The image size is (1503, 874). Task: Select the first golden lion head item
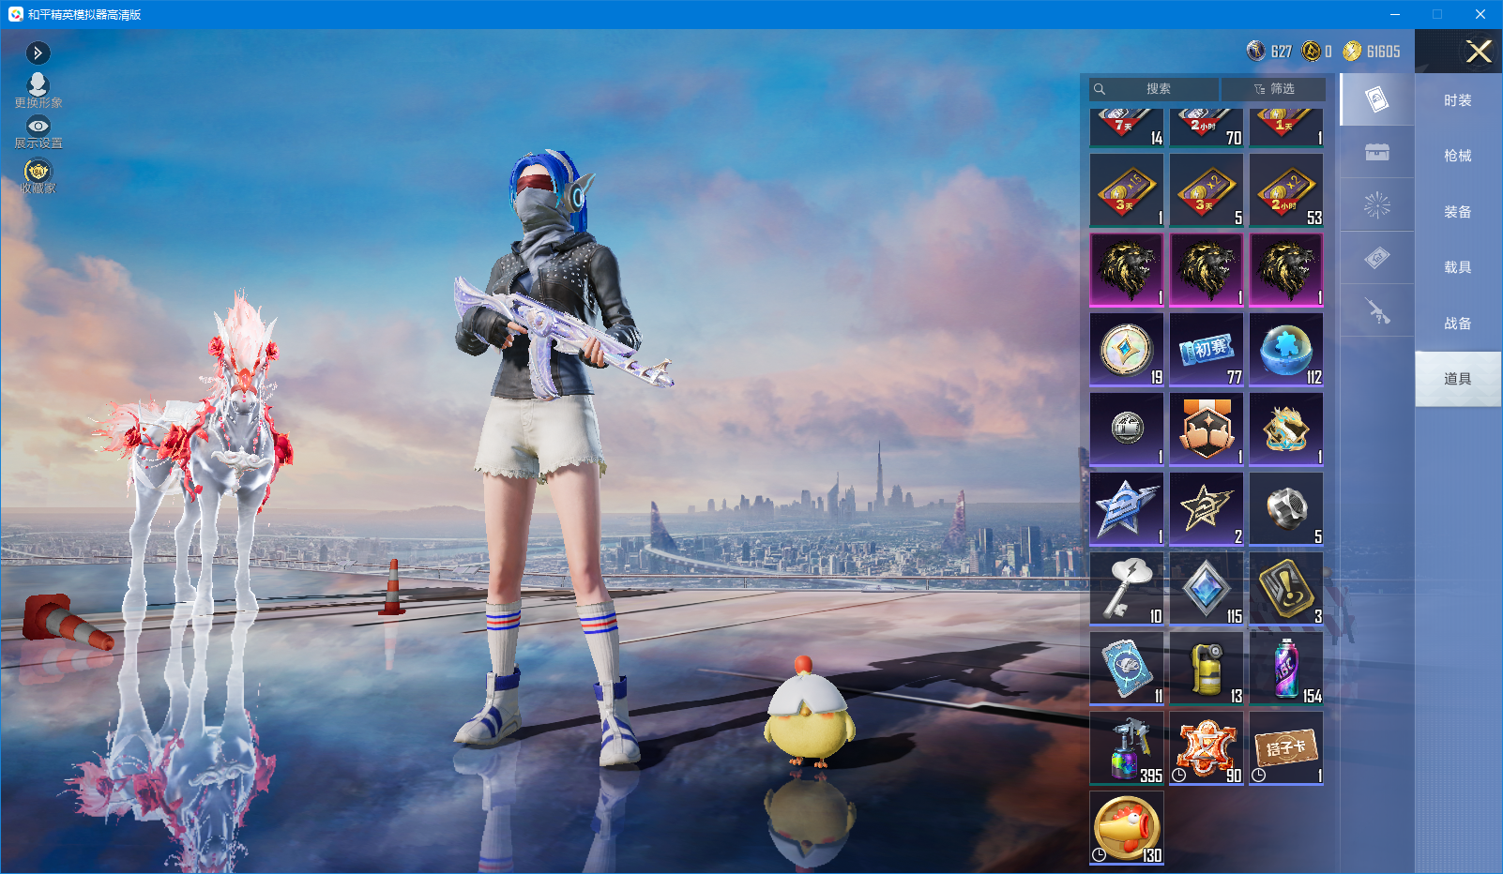coord(1127,270)
